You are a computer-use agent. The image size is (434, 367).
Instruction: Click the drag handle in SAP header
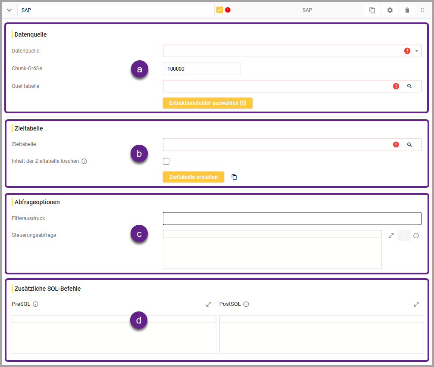click(x=422, y=10)
